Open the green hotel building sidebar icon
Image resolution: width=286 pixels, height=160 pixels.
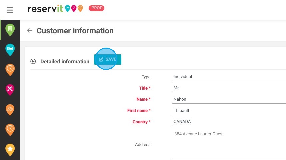coord(10,30)
